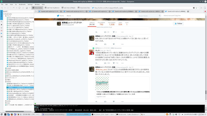Open the Go menu
This screenshot has width=207, height=116.
(x=16, y=5)
